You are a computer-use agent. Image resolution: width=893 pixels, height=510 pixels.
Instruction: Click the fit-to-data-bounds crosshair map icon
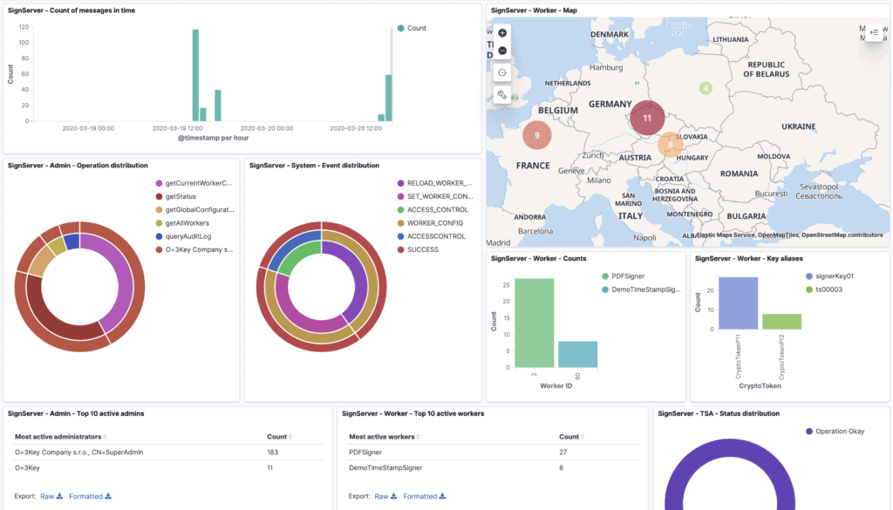502,72
